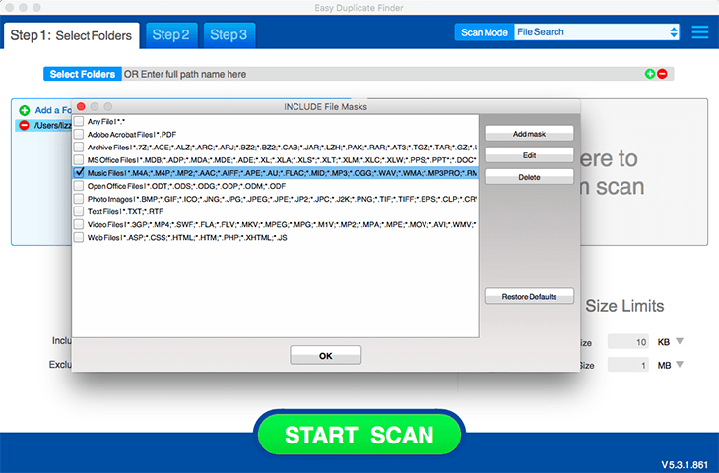This screenshot has width=719, height=473.
Task: Tick the MS Office Files checkbox
Action: (x=79, y=160)
